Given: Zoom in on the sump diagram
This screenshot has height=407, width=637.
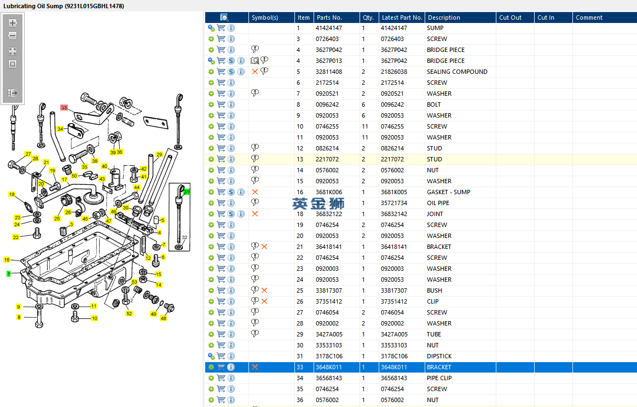Looking at the screenshot, I should (13, 23).
